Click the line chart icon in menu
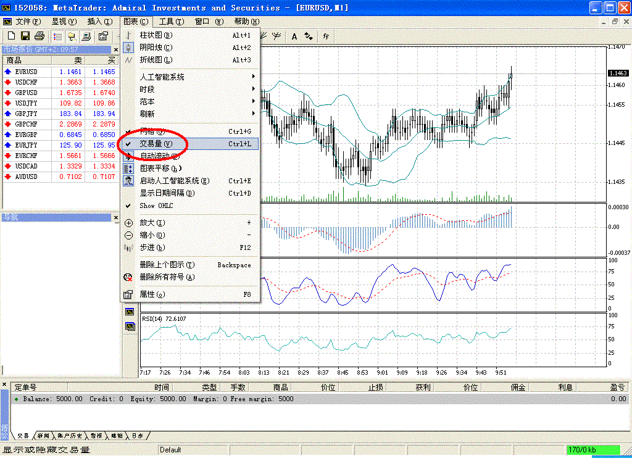 coord(128,60)
